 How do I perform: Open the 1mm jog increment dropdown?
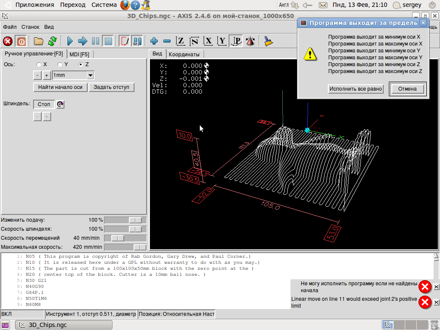[90, 75]
